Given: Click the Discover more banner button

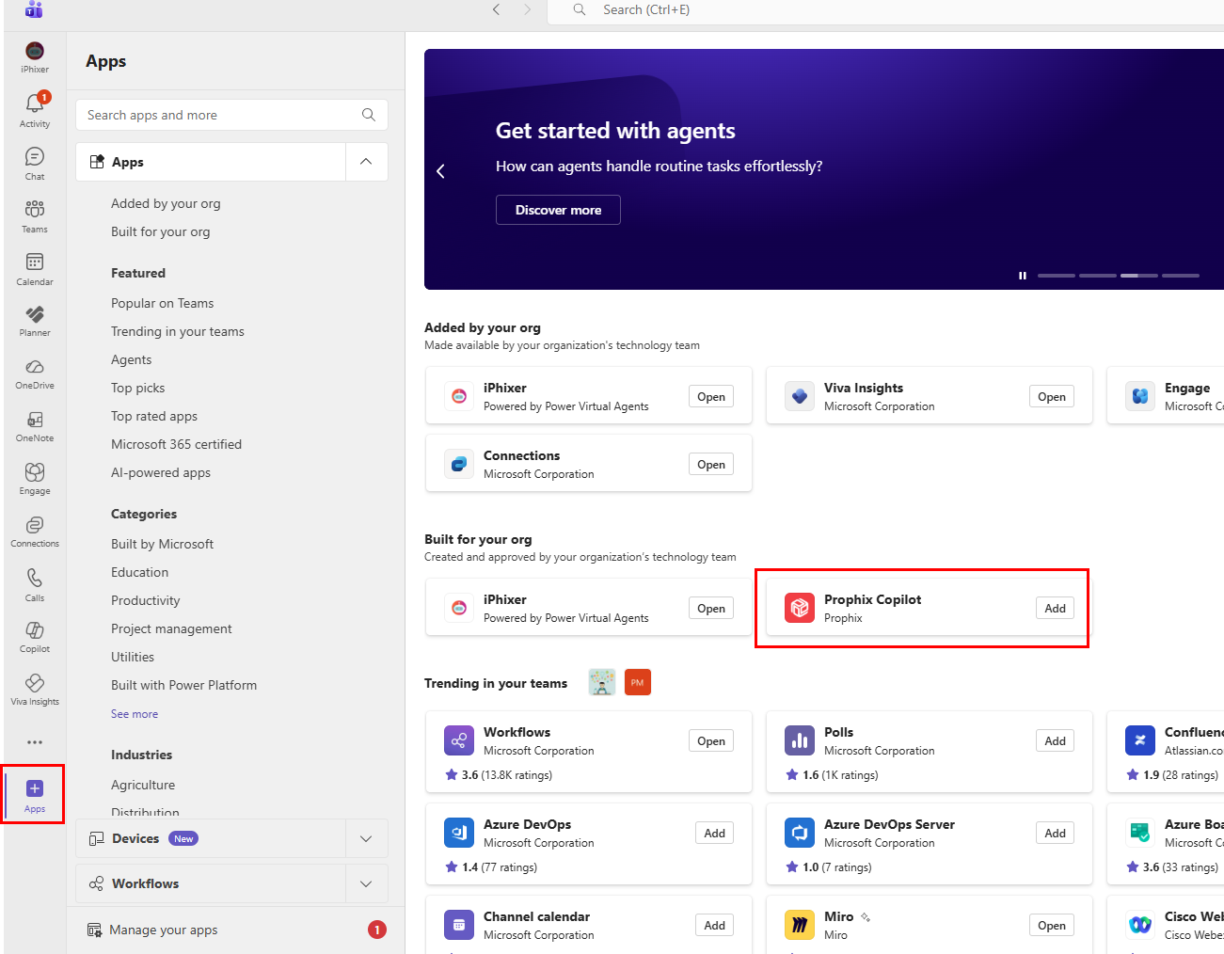Looking at the screenshot, I should click(558, 210).
